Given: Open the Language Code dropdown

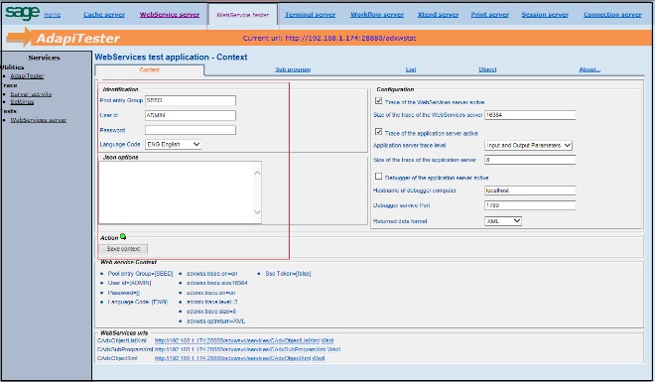Looking at the screenshot, I should (173, 145).
